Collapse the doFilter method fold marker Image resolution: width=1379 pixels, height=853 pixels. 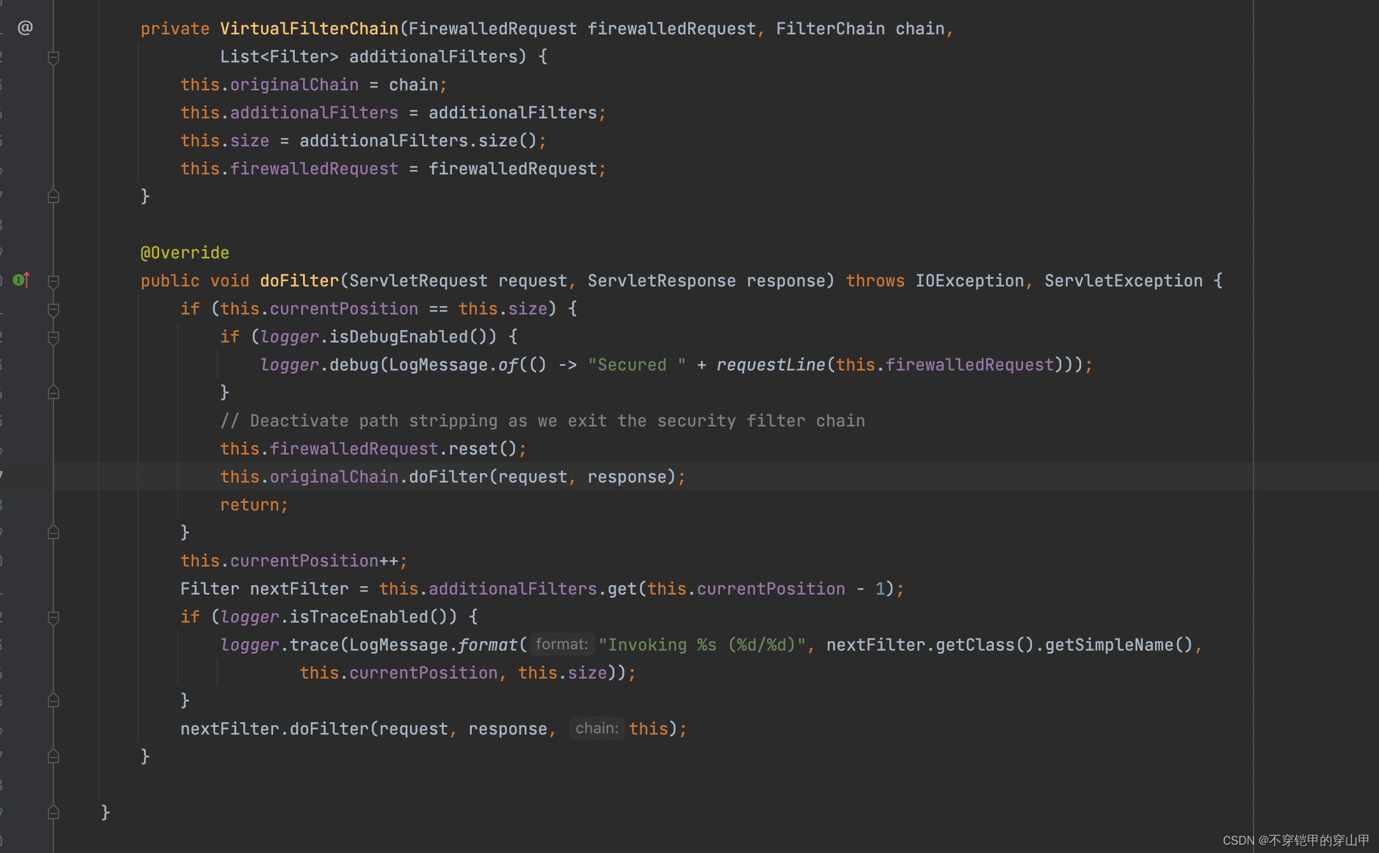53,281
